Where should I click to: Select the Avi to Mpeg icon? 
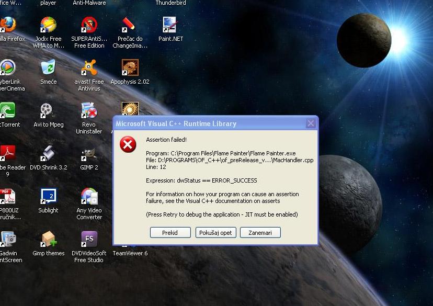click(x=48, y=110)
